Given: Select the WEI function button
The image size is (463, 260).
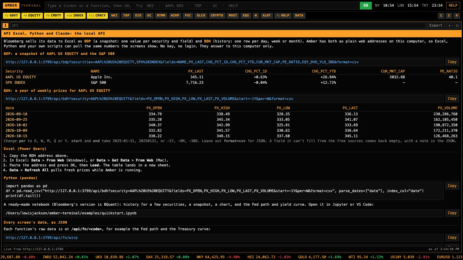Looking at the screenshot, I should pos(115,16).
